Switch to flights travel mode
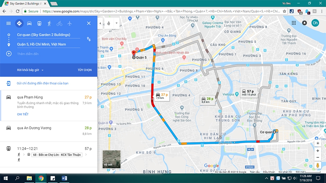Screen dimensions: 326x183 point(69,23)
